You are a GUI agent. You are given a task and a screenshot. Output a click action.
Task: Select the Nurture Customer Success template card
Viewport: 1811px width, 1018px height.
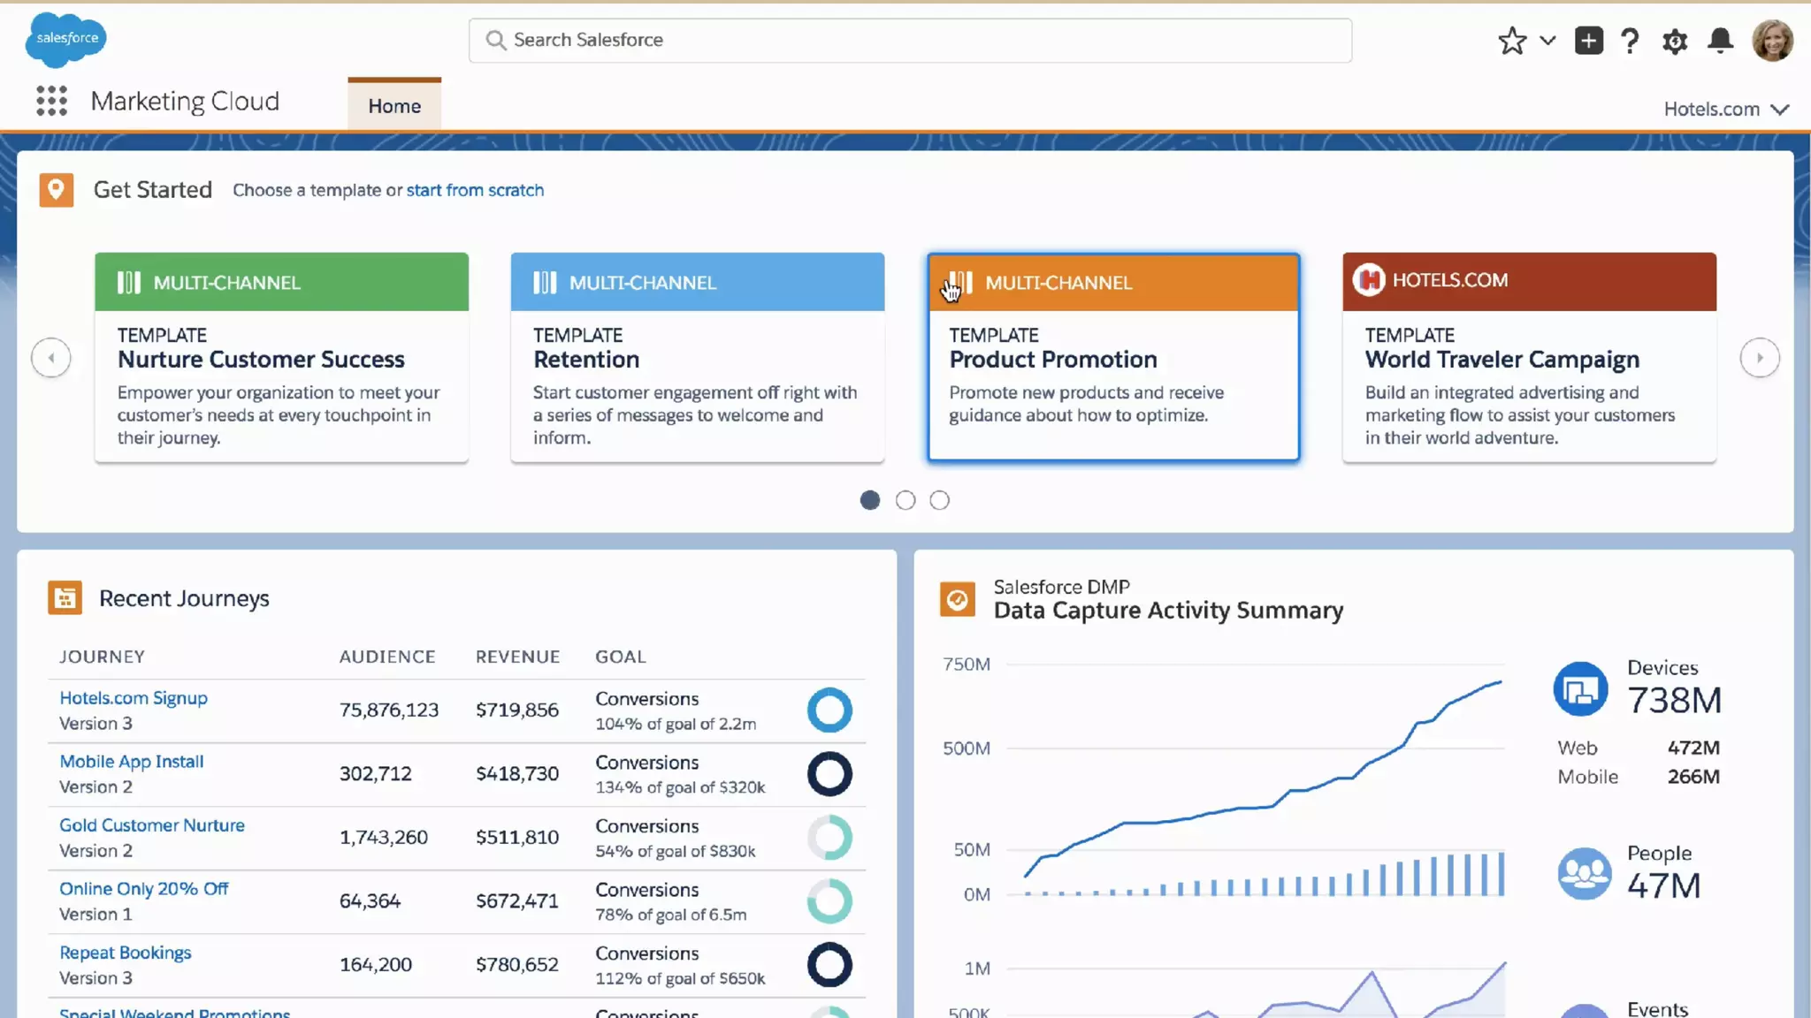point(281,357)
